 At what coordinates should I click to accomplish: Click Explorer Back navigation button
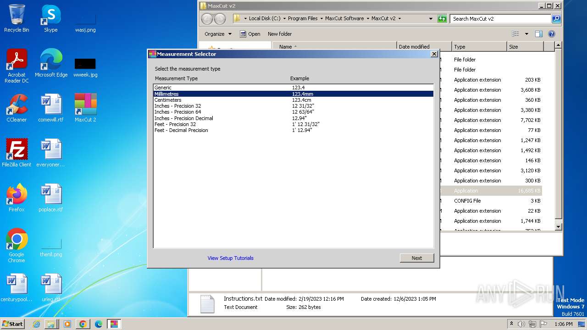tap(207, 19)
